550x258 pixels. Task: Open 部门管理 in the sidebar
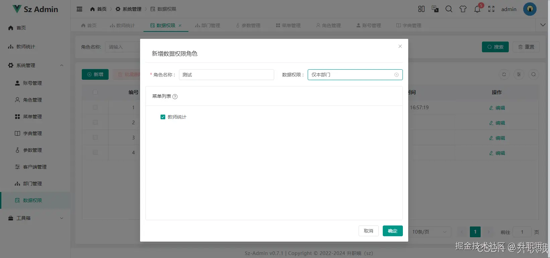tap(35, 184)
